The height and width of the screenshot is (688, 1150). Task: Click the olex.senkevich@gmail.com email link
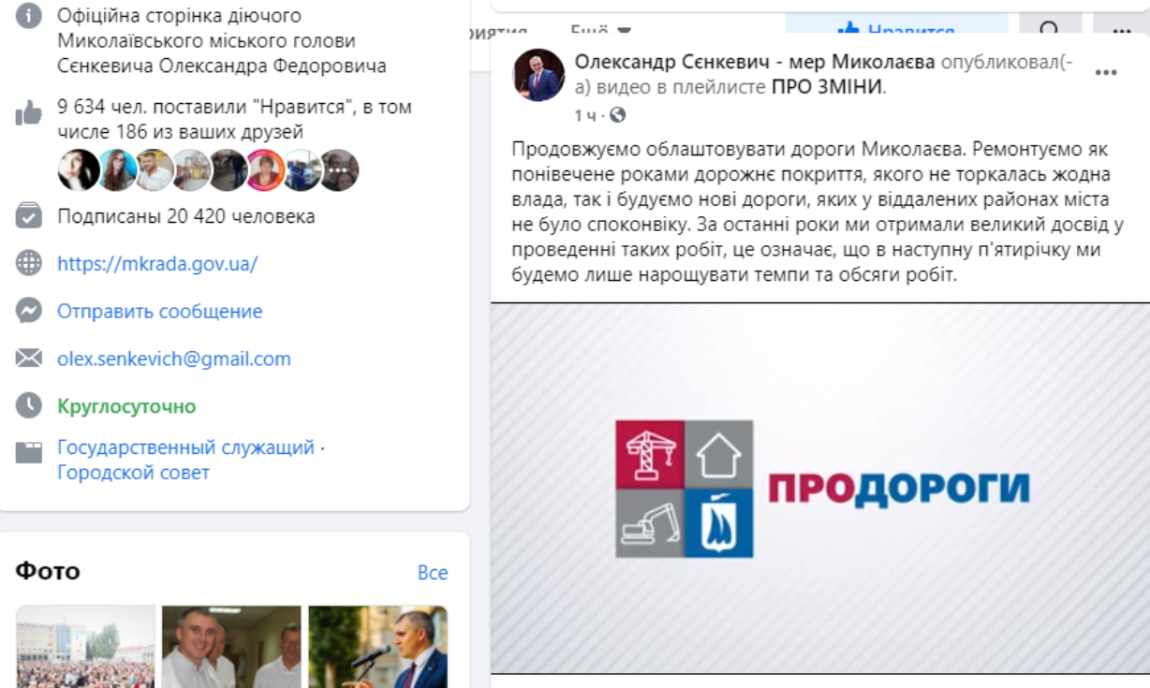174,359
